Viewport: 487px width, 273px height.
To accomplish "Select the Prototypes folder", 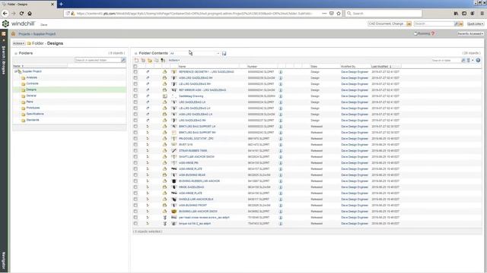I will (x=33, y=108).
